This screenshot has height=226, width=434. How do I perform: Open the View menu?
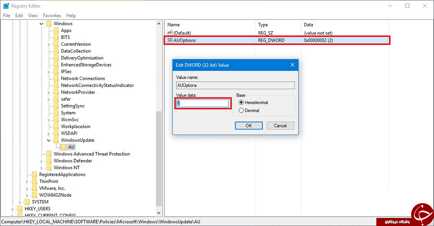tap(33, 16)
